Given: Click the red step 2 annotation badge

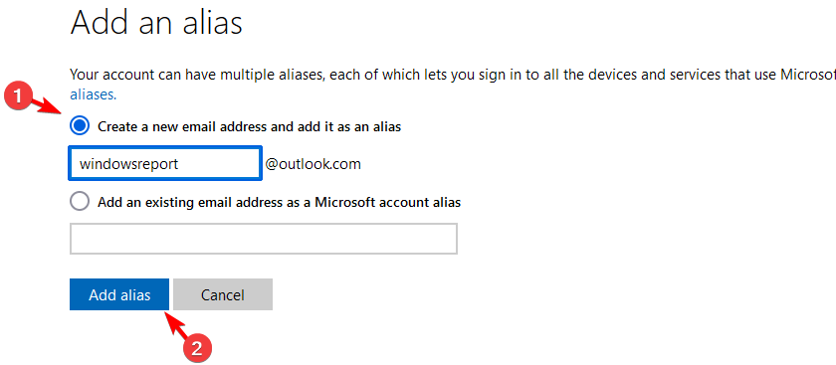Looking at the screenshot, I should coord(198,348).
